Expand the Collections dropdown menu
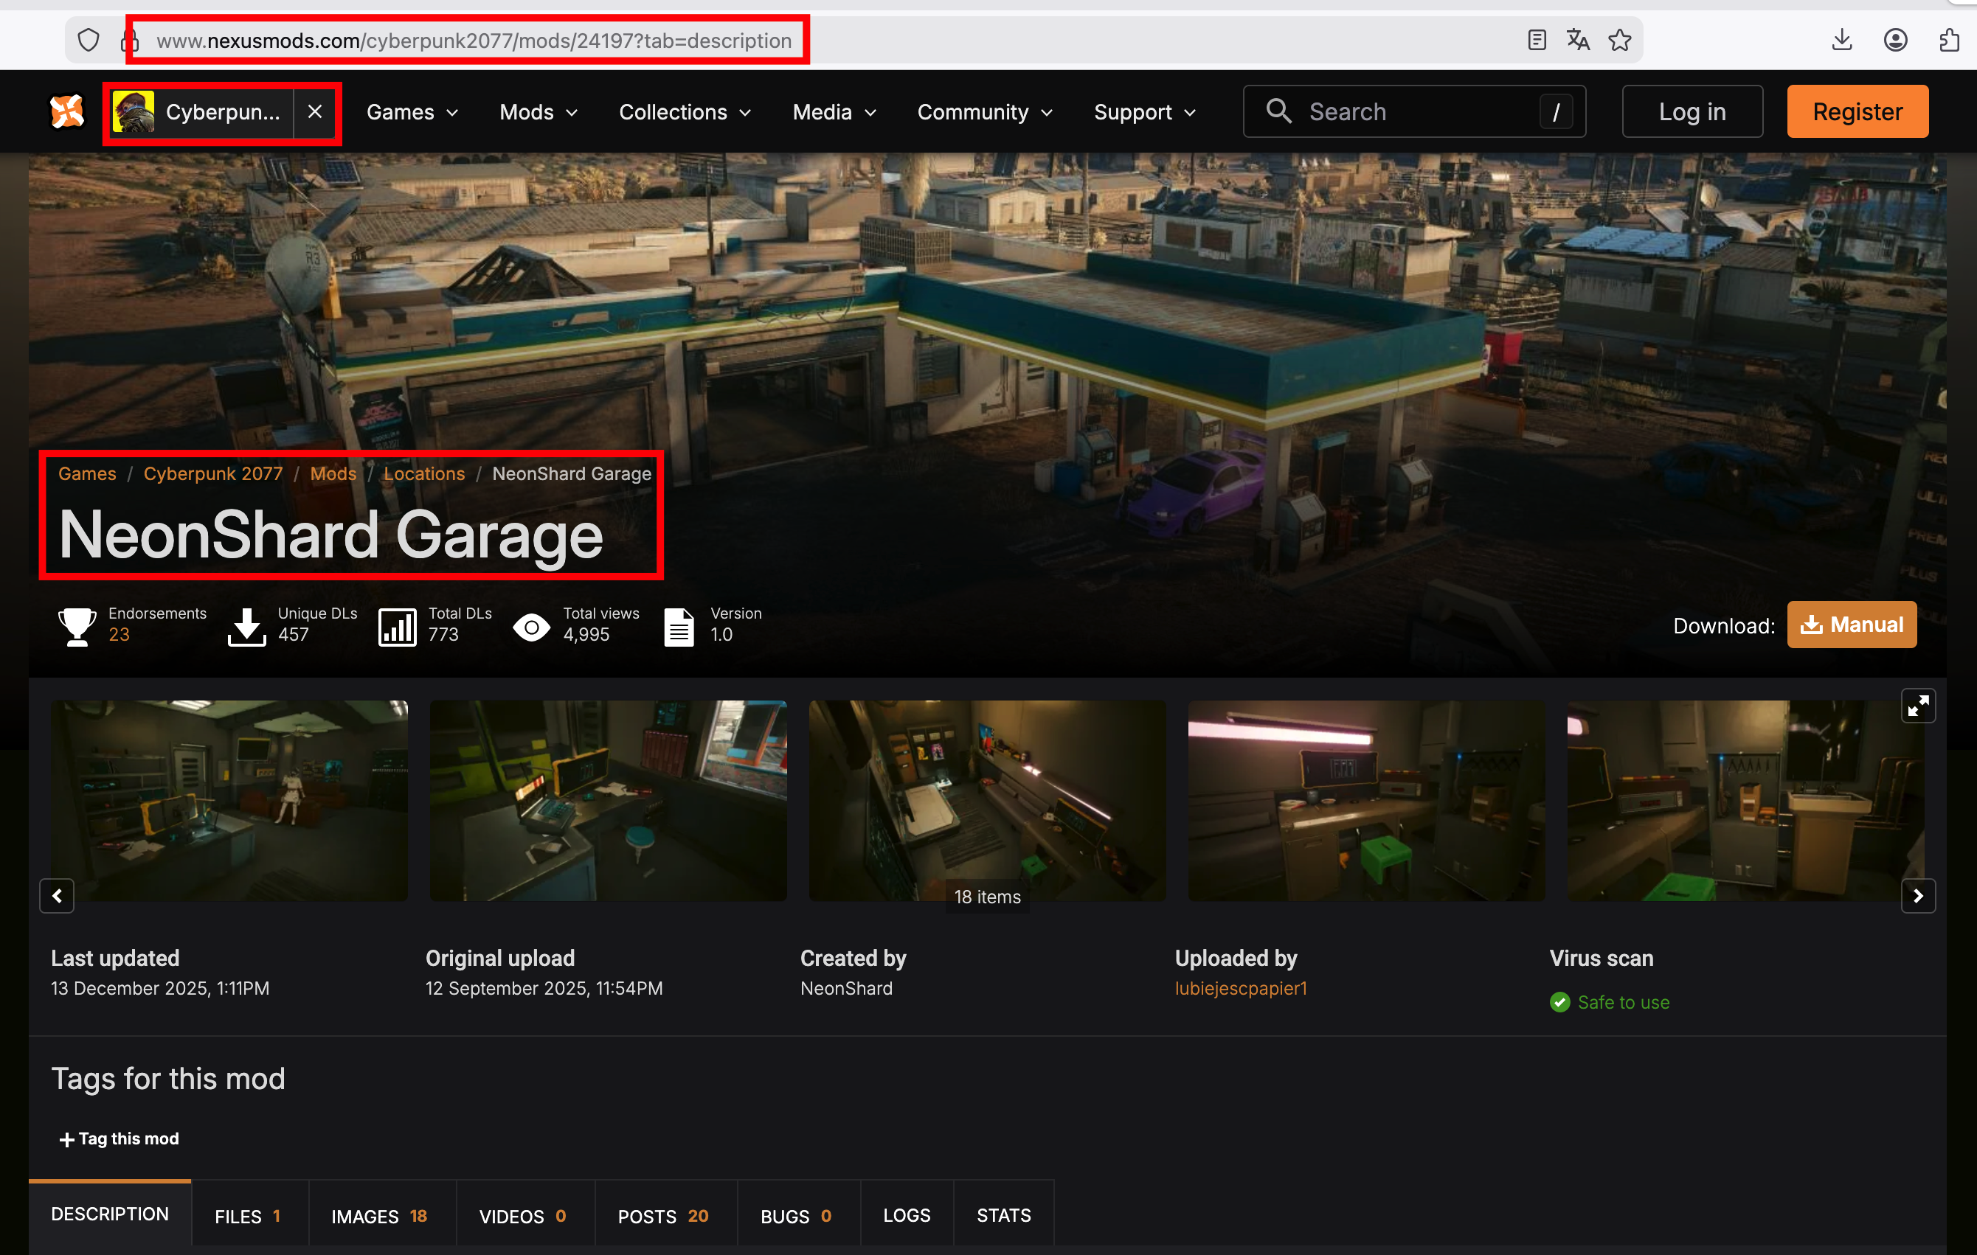 [x=684, y=111]
